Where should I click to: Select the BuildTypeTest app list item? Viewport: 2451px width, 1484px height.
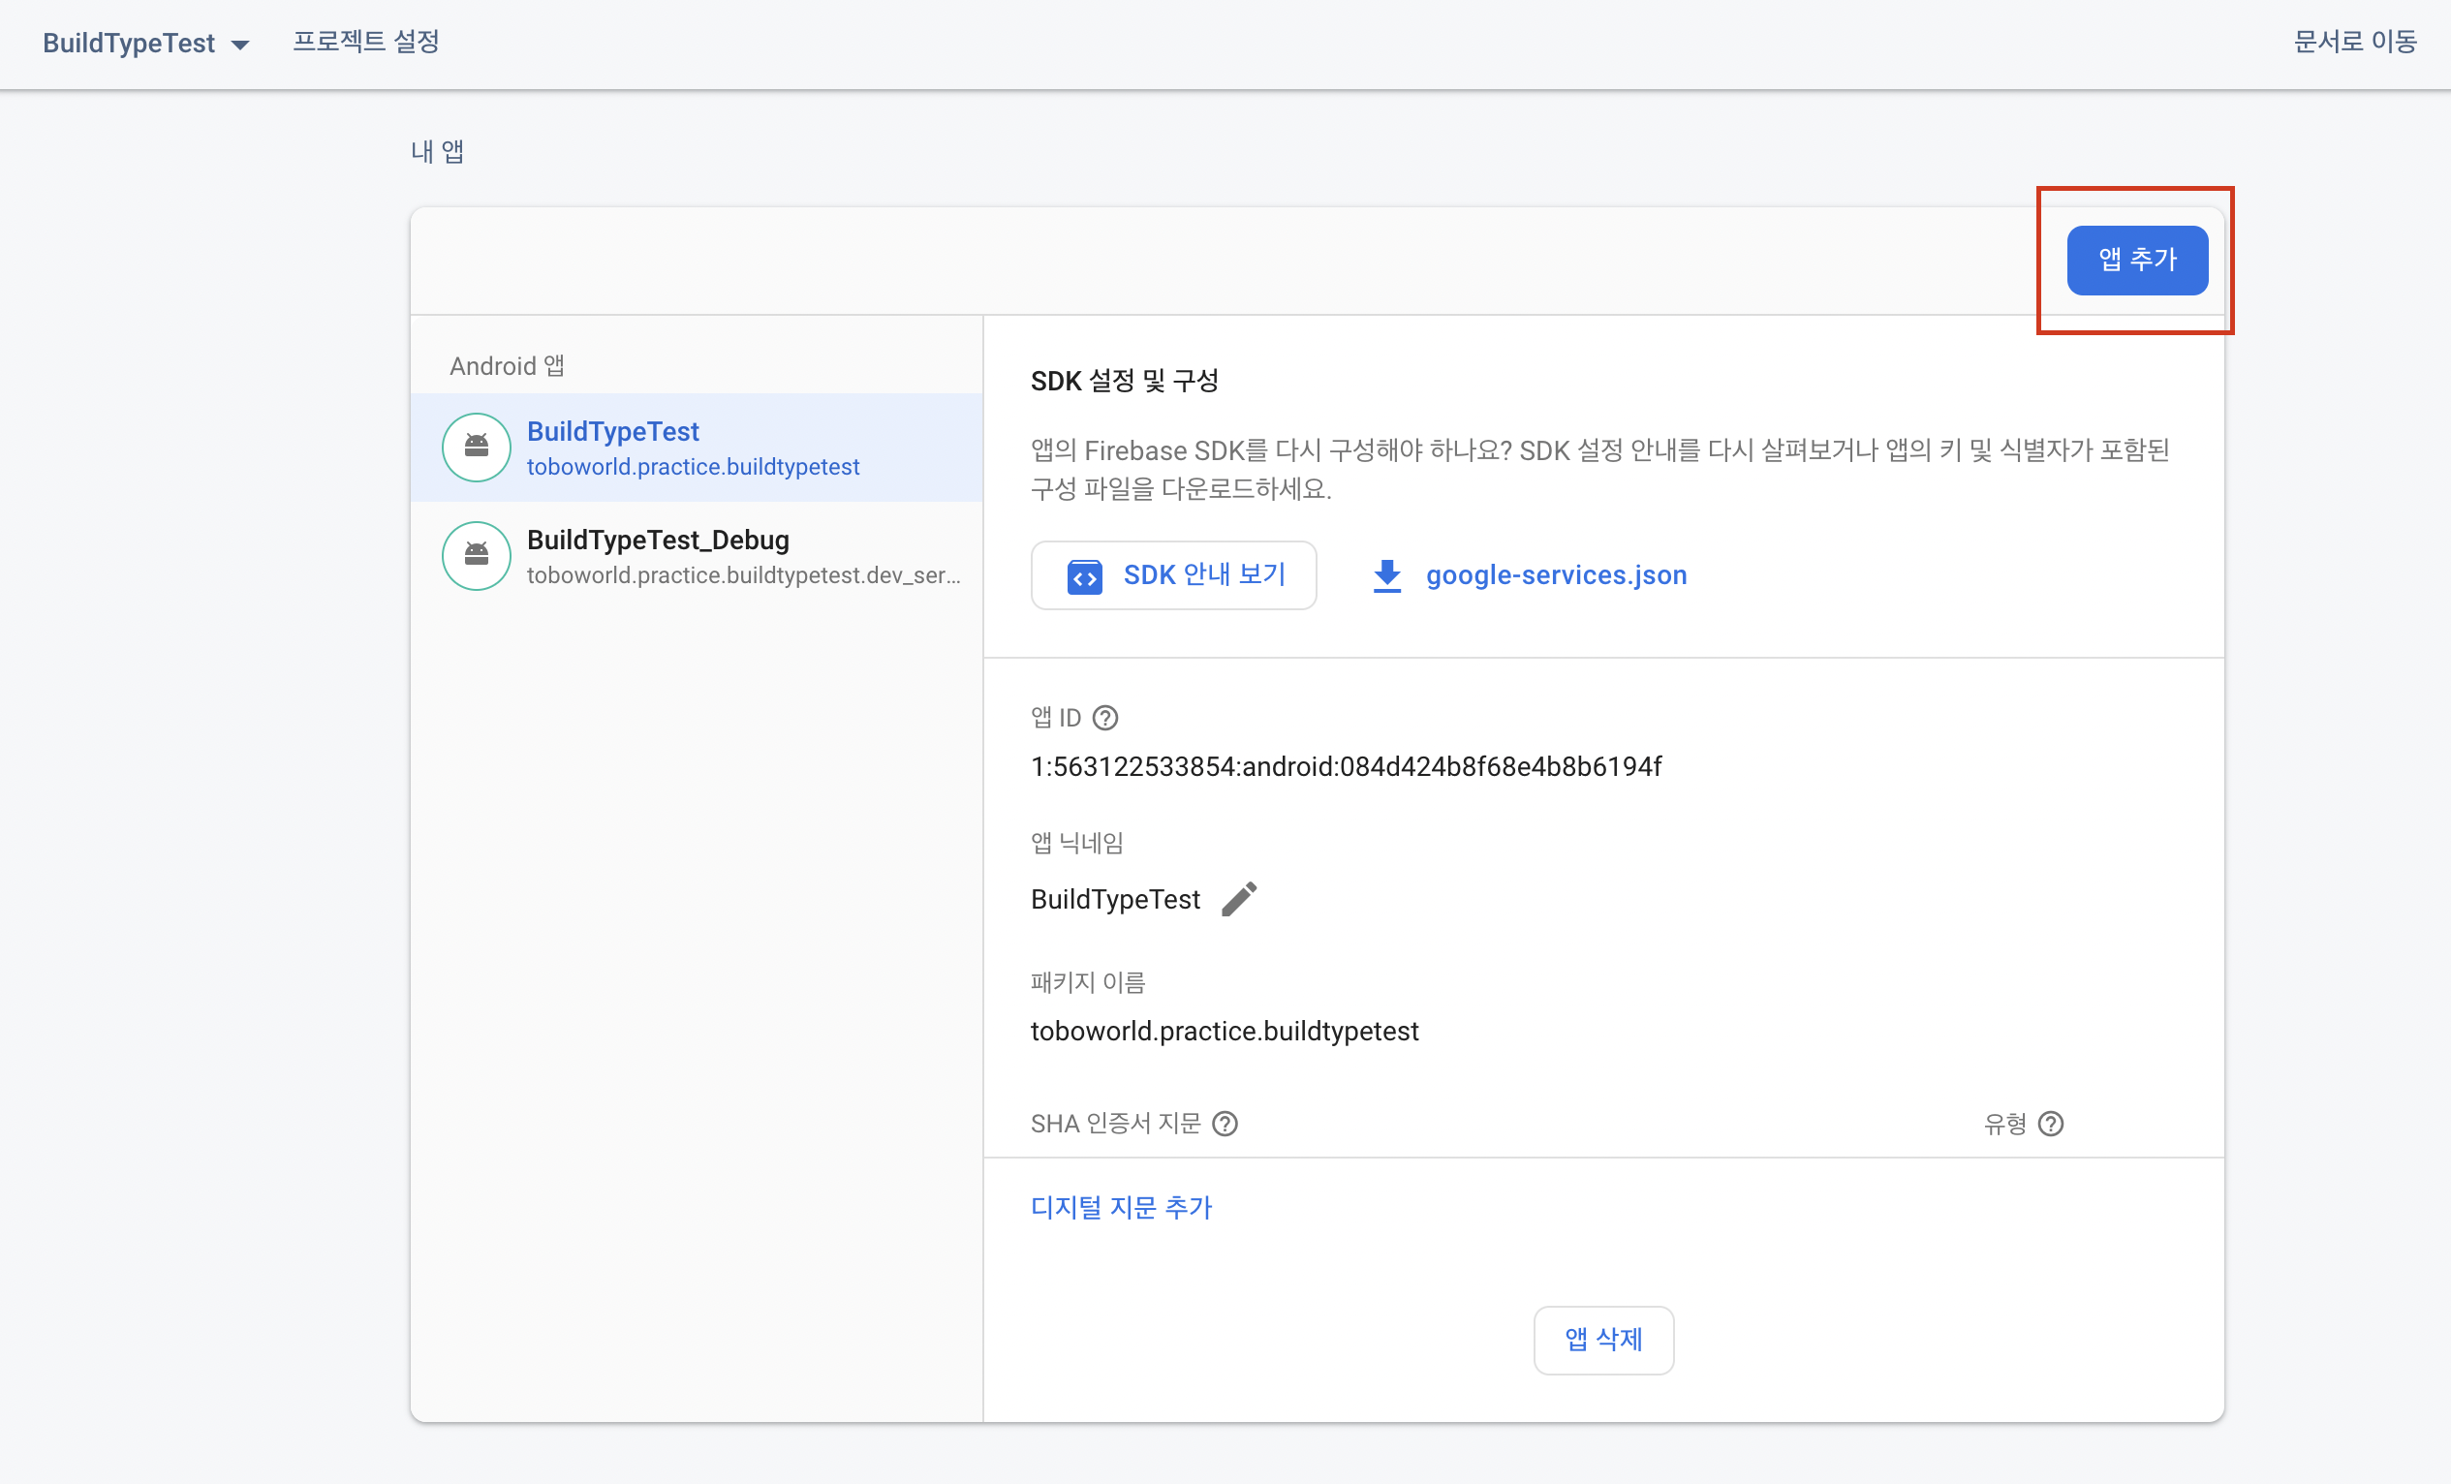697,447
